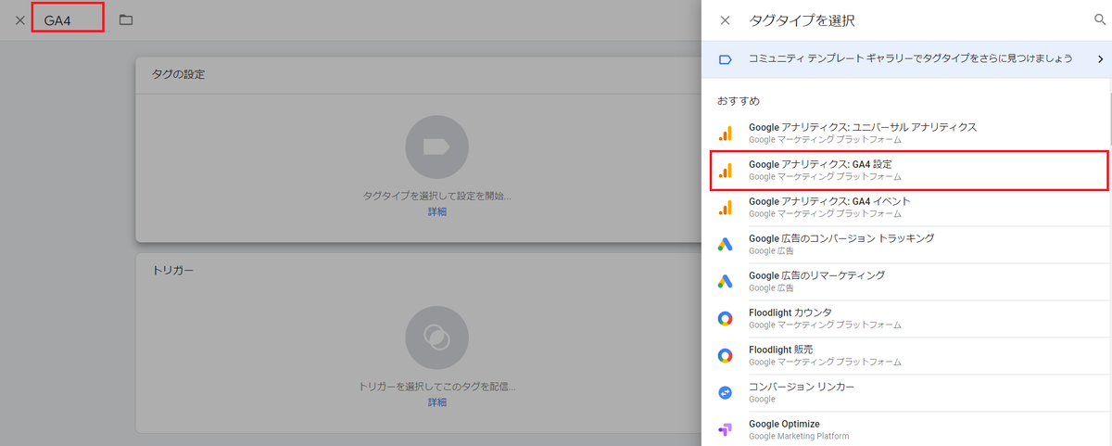This screenshot has height=446, width=1112.
Task: Close the タグタイプを選択 panel
Action: (x=726, y=19)
